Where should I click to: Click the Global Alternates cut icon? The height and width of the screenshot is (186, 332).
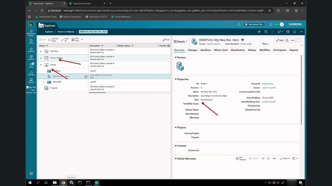(x=263, y=158)
